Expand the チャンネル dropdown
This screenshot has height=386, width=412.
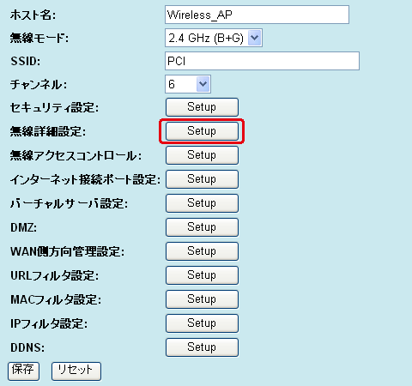click(188, 84)
